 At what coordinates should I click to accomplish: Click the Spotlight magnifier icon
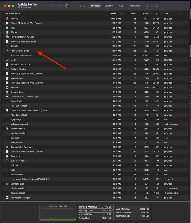click(7, 156)
